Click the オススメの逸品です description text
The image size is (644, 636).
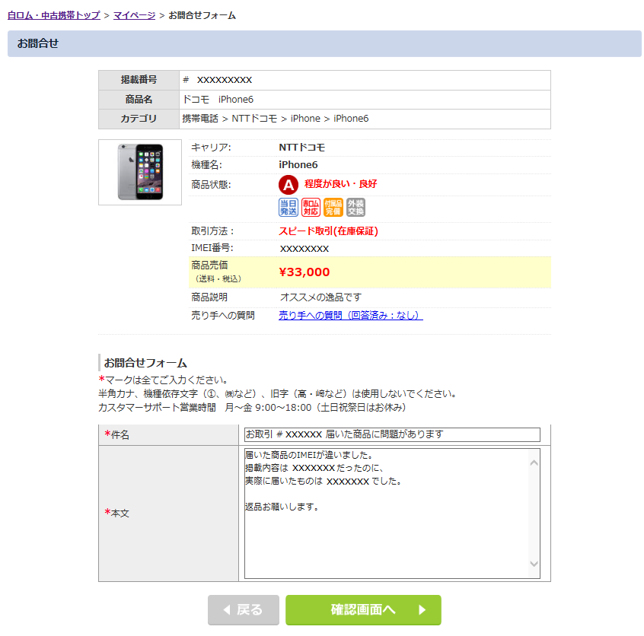(x=320, y=297)
